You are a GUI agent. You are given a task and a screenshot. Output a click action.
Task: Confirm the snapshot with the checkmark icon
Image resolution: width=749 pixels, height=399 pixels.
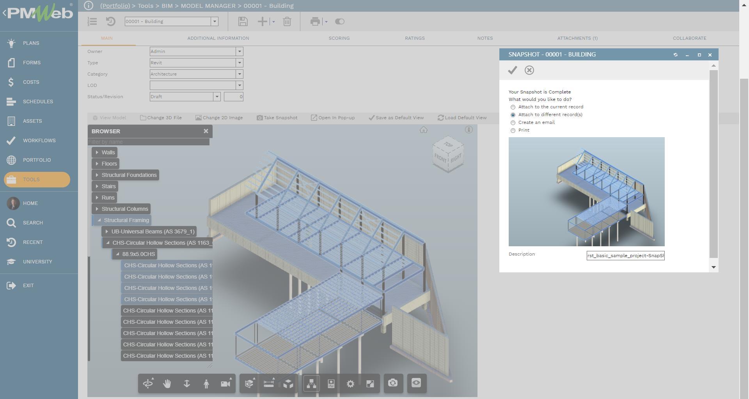point(512,71)
